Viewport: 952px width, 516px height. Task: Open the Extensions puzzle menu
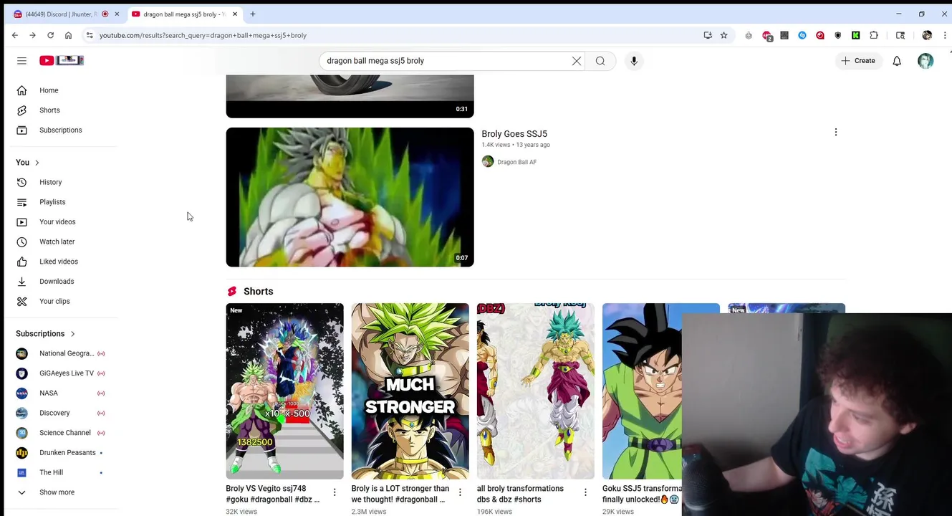(874, 35)
